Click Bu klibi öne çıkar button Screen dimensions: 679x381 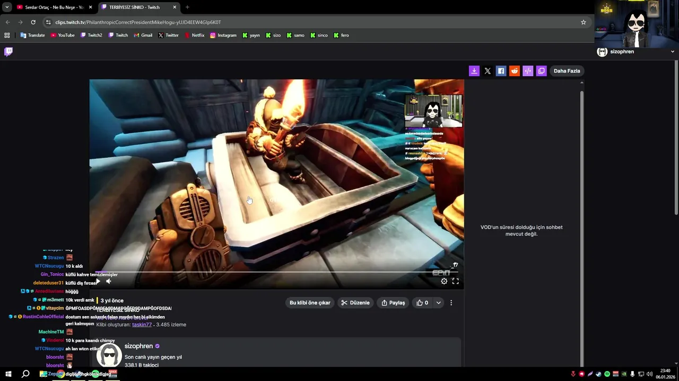(x=310, y=303)
